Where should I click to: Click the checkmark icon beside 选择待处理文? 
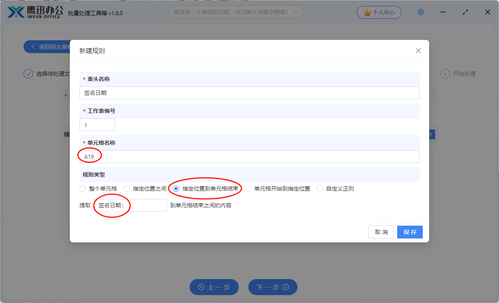(28, 74)
